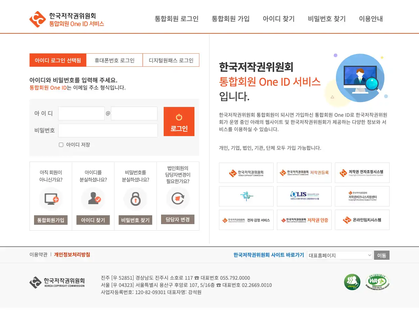This screenshot has width=419, height=335.
Task: Focus the ID field before the @ sign
Action: [82, 114]
